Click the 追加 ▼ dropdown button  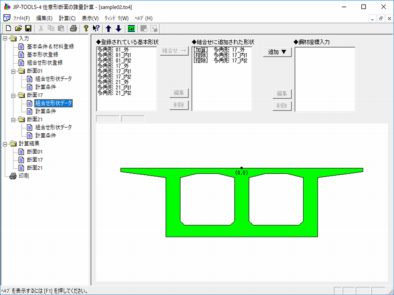click(x=277, y=52)
